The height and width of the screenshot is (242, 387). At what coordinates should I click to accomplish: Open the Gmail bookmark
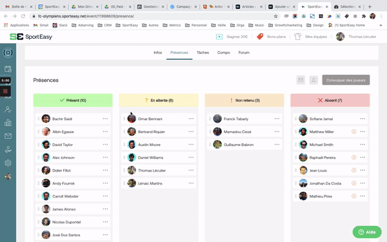(x=41, y=25)
